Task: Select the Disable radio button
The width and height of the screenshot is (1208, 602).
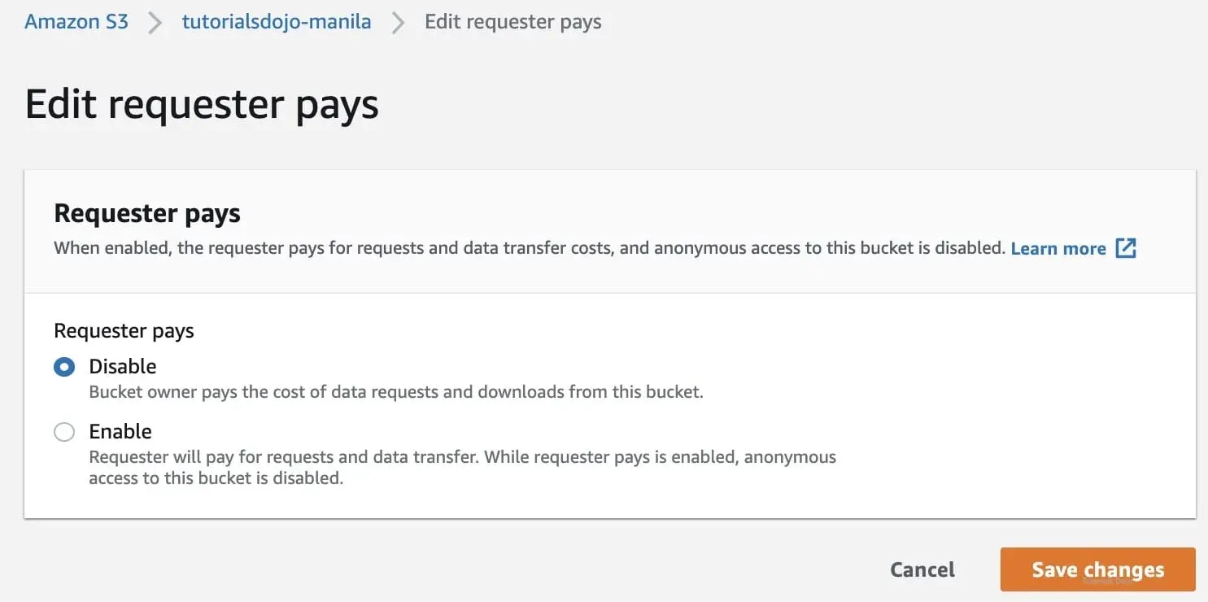Action: tap(64, 367)
